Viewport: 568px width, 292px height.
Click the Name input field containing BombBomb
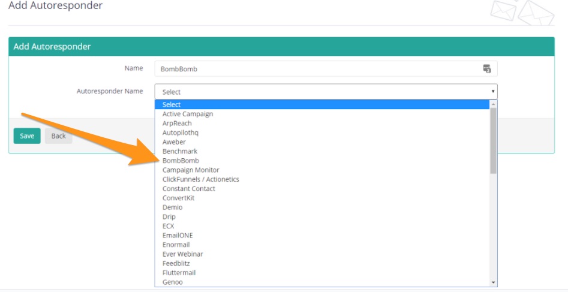[x=326, y=69]
